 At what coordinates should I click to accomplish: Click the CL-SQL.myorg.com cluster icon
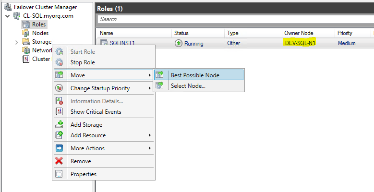pos(17,16)
